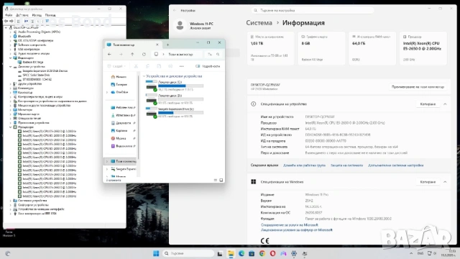Collapse the Устройства и дискови устройства group
The image size is (460, 259).
click(x=144, y=76)
